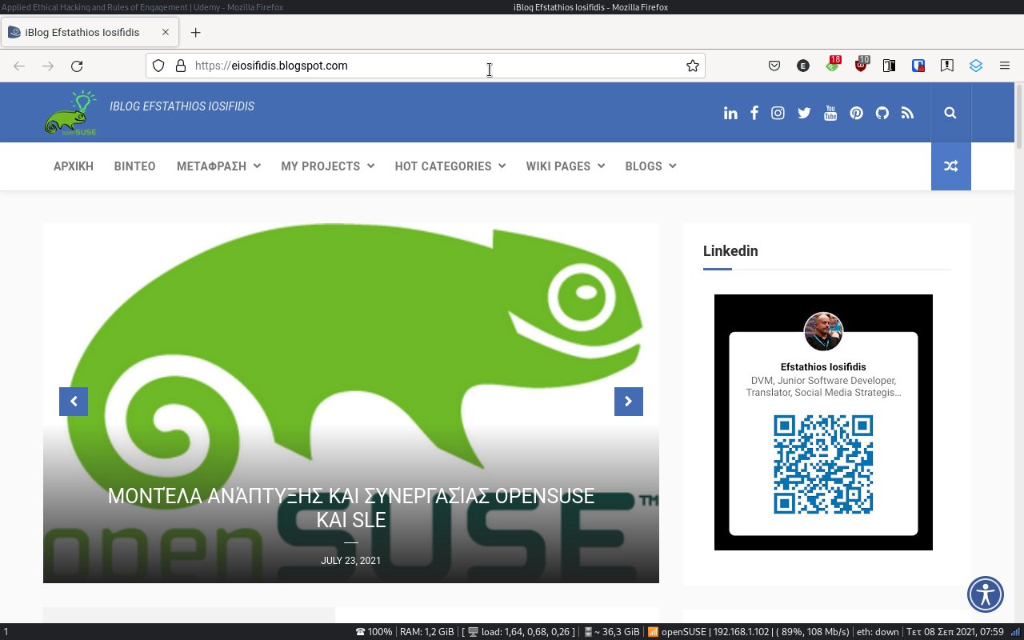
Task: Open the Bitwarden extension icon
Action: coord(918,66)
